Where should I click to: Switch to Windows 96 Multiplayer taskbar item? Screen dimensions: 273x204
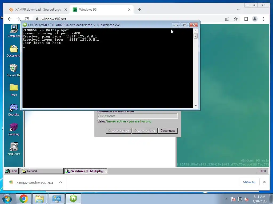tap(86, 171)
